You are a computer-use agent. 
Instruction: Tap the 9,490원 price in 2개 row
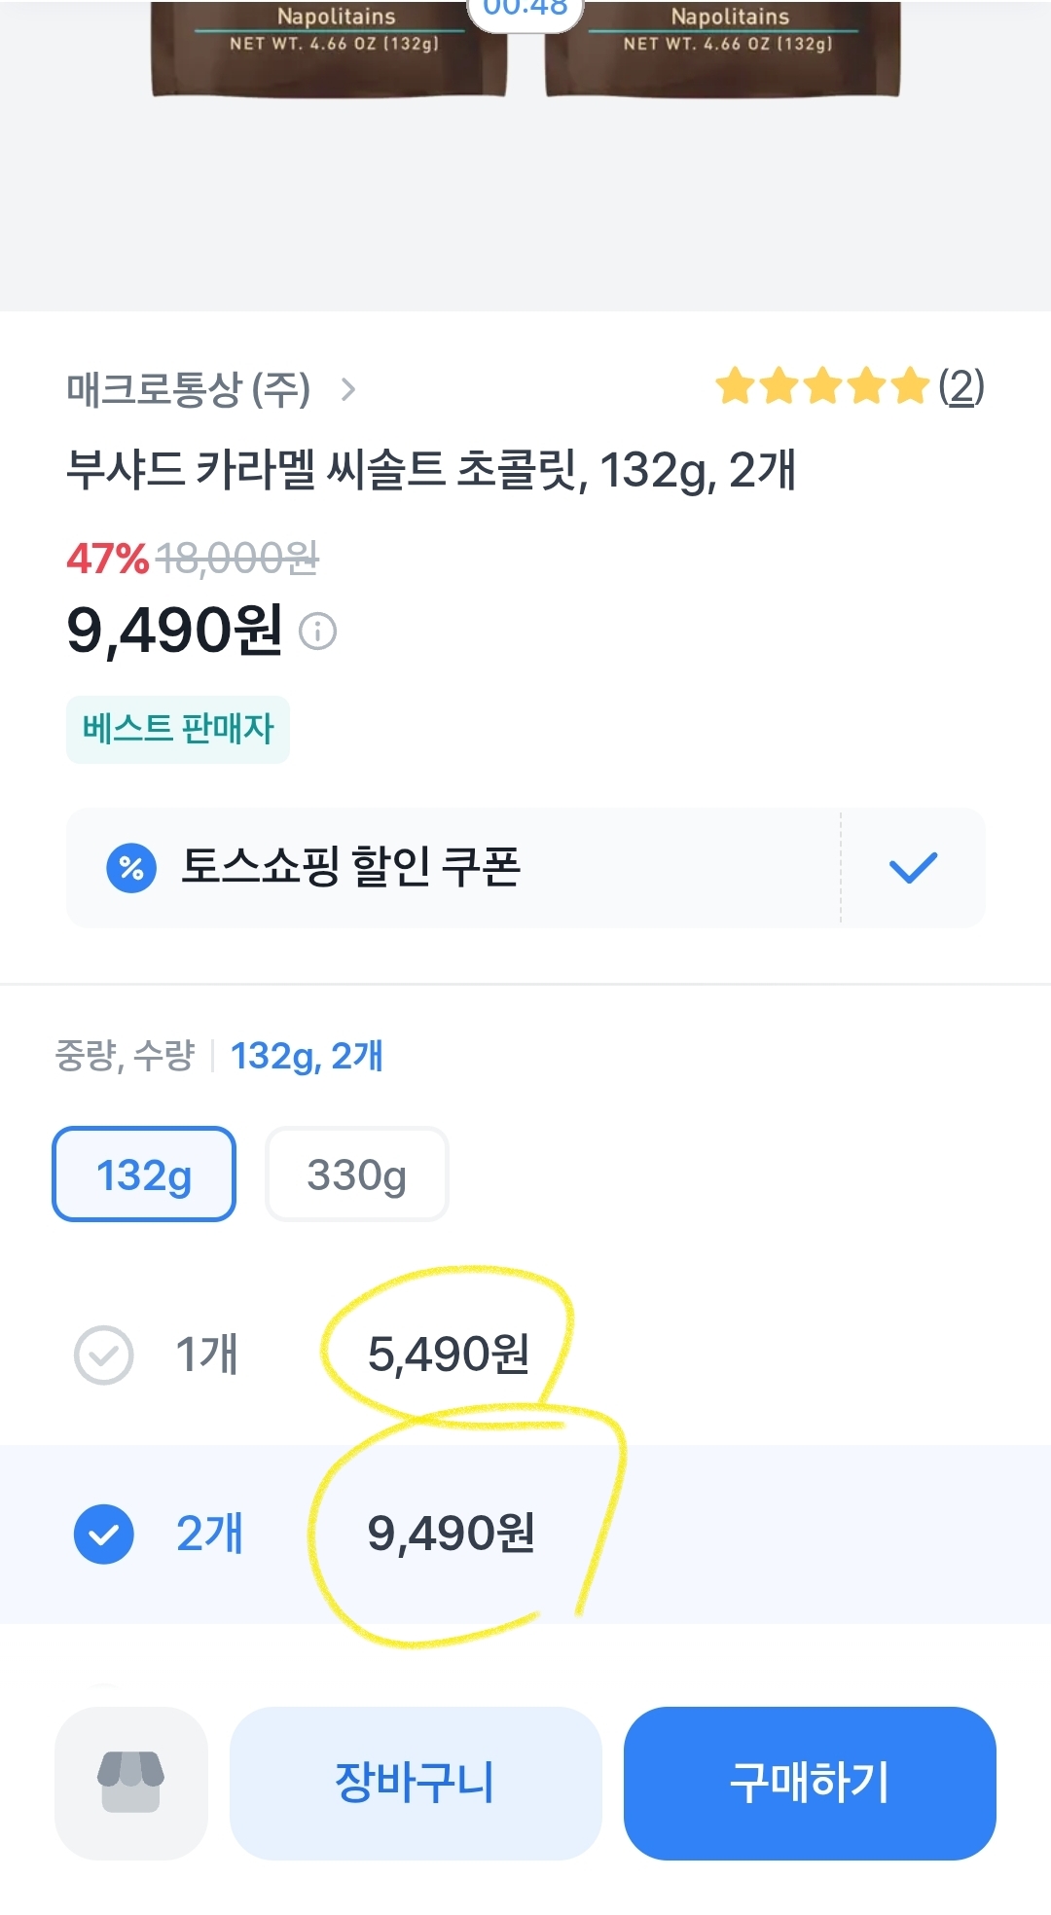451,1534
